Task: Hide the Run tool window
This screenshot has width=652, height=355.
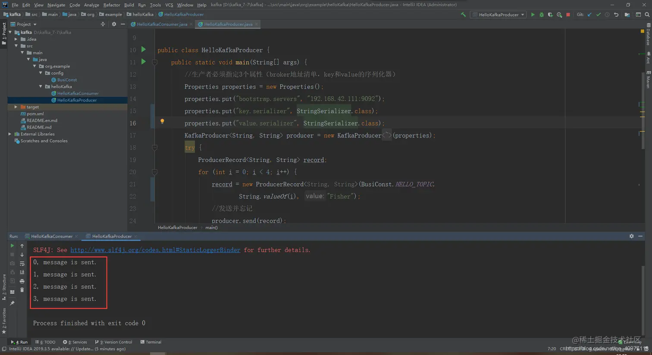Action: tap(641, 236)
